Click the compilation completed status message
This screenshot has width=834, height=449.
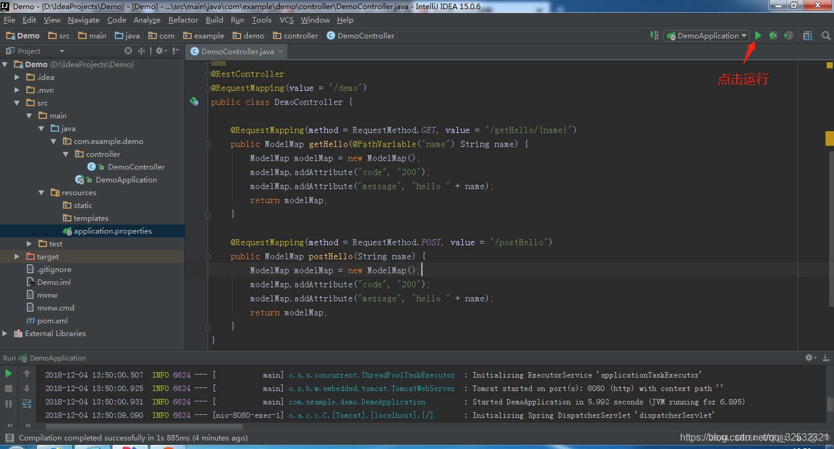pyautogui.click(x=133, y=437)
